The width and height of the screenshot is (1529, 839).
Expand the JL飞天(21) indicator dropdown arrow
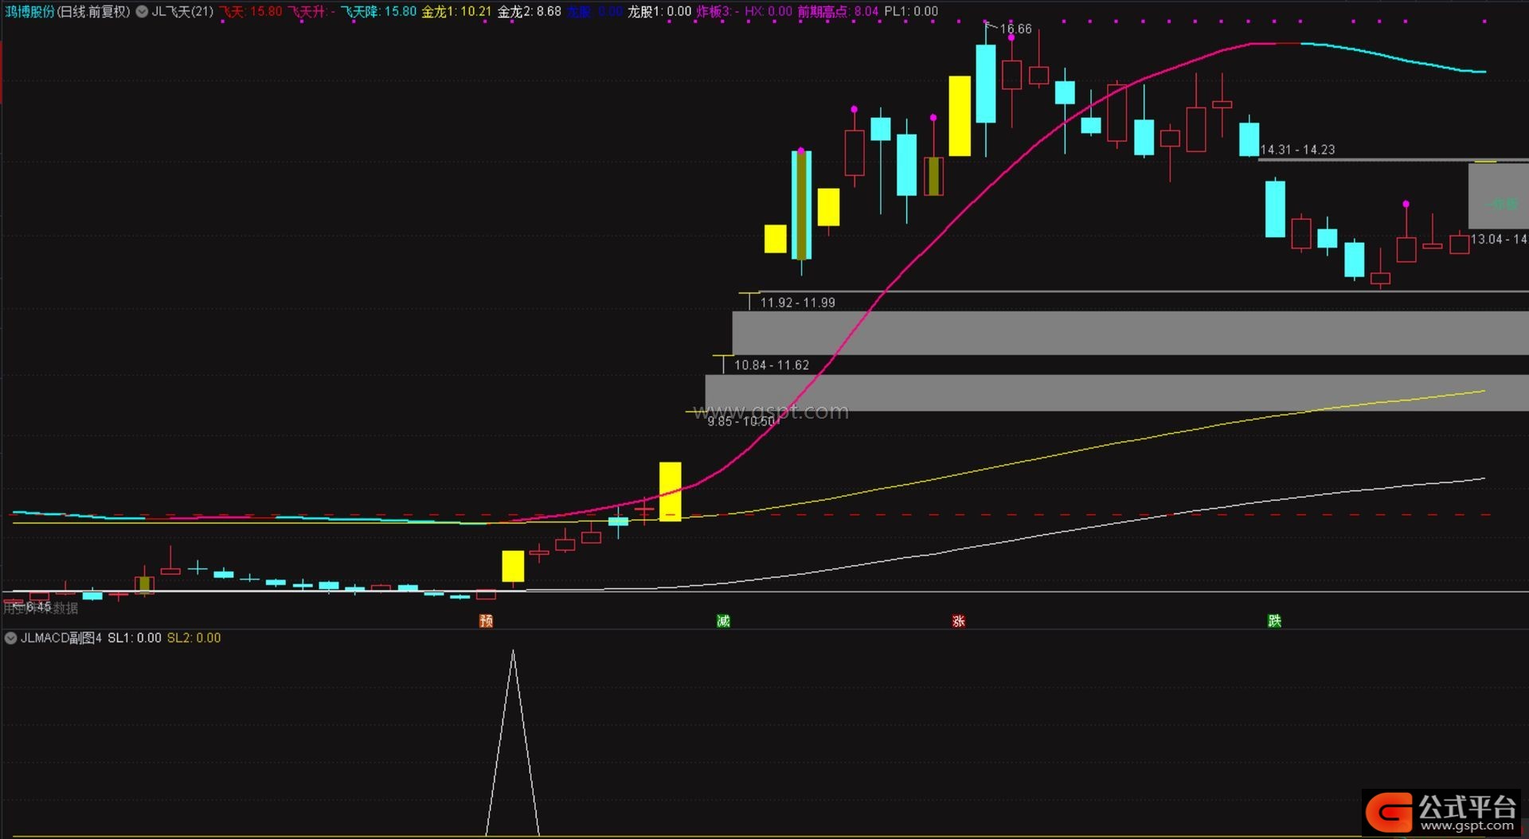pyautogui.click(x=142, y=12)
